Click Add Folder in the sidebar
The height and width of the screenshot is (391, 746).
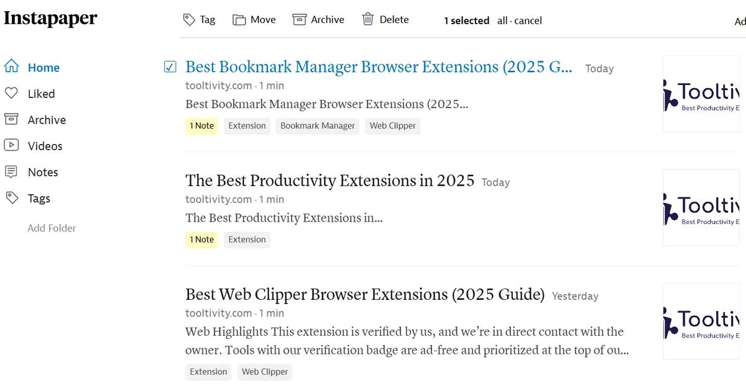tap(52, 228)
